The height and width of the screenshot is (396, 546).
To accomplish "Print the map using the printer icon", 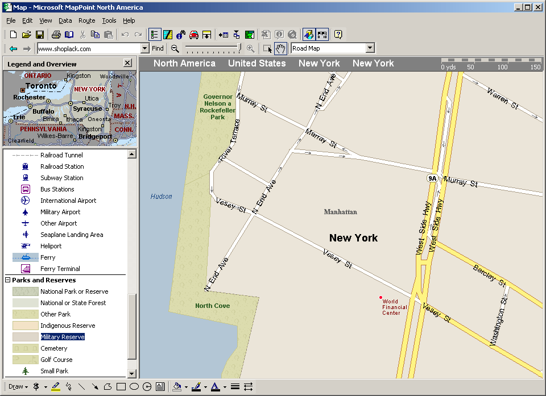I will point(56,35).
